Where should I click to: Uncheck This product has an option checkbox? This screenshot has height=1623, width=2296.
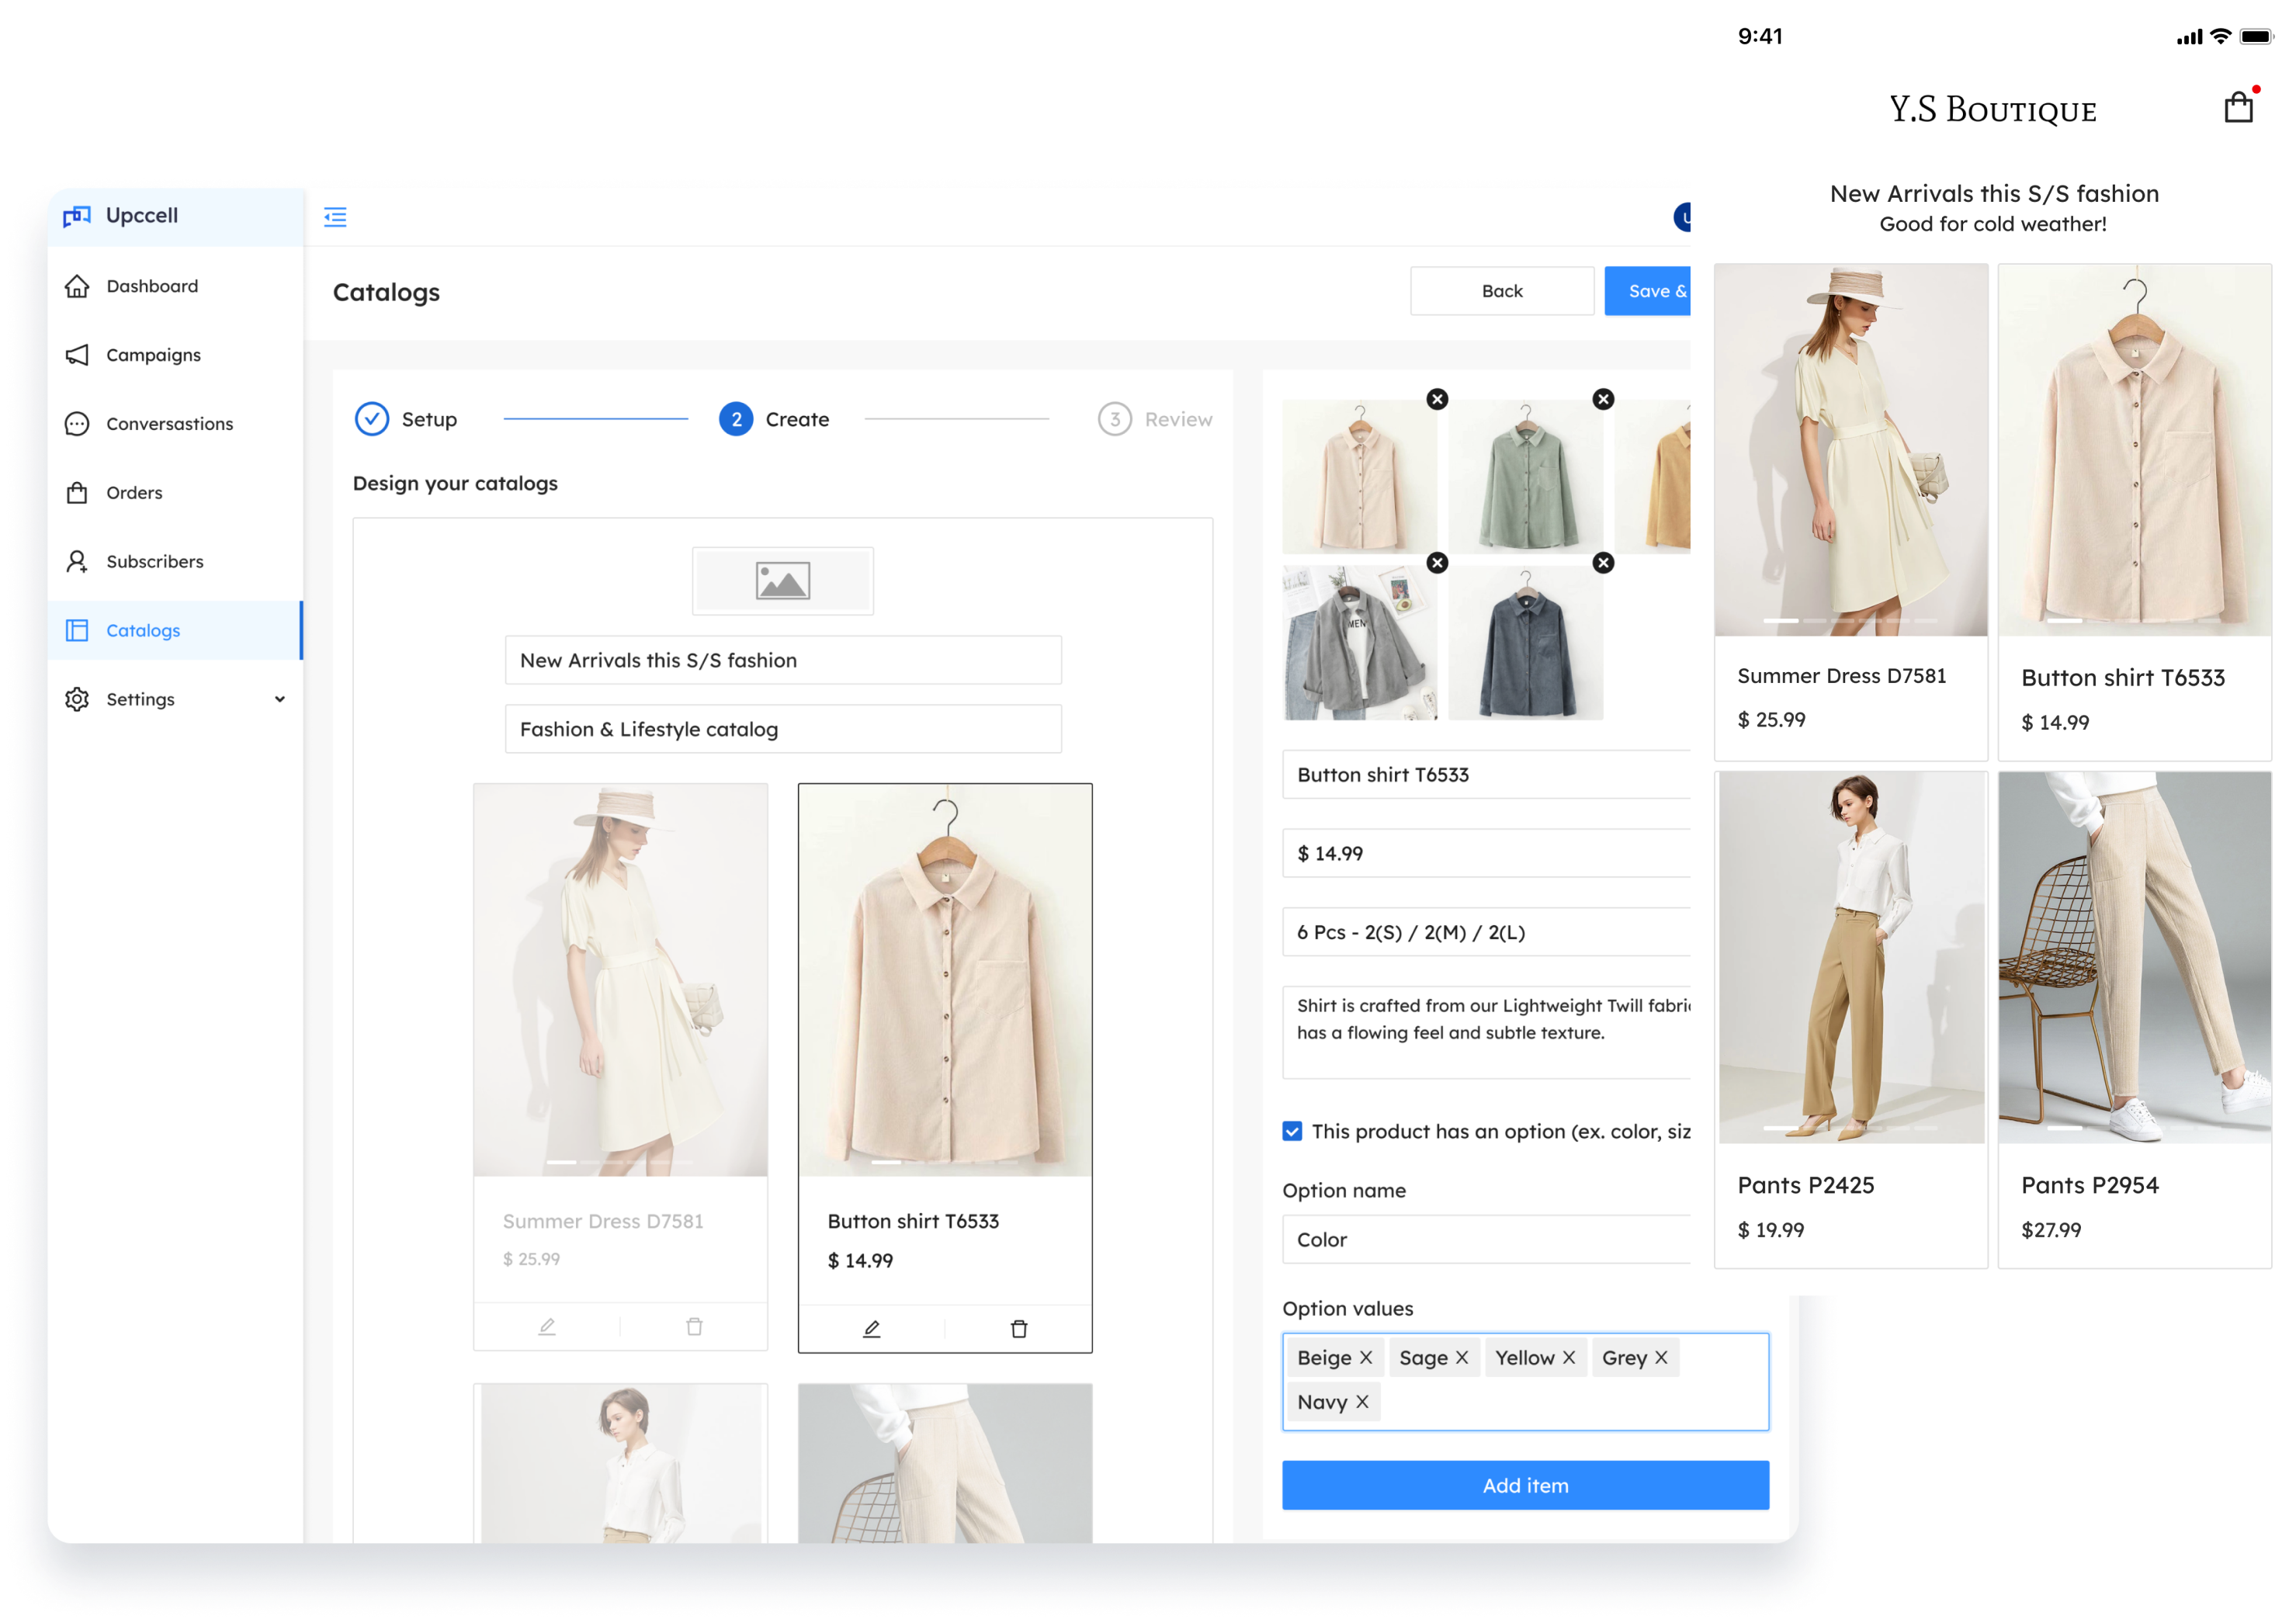point(1292,1132)
